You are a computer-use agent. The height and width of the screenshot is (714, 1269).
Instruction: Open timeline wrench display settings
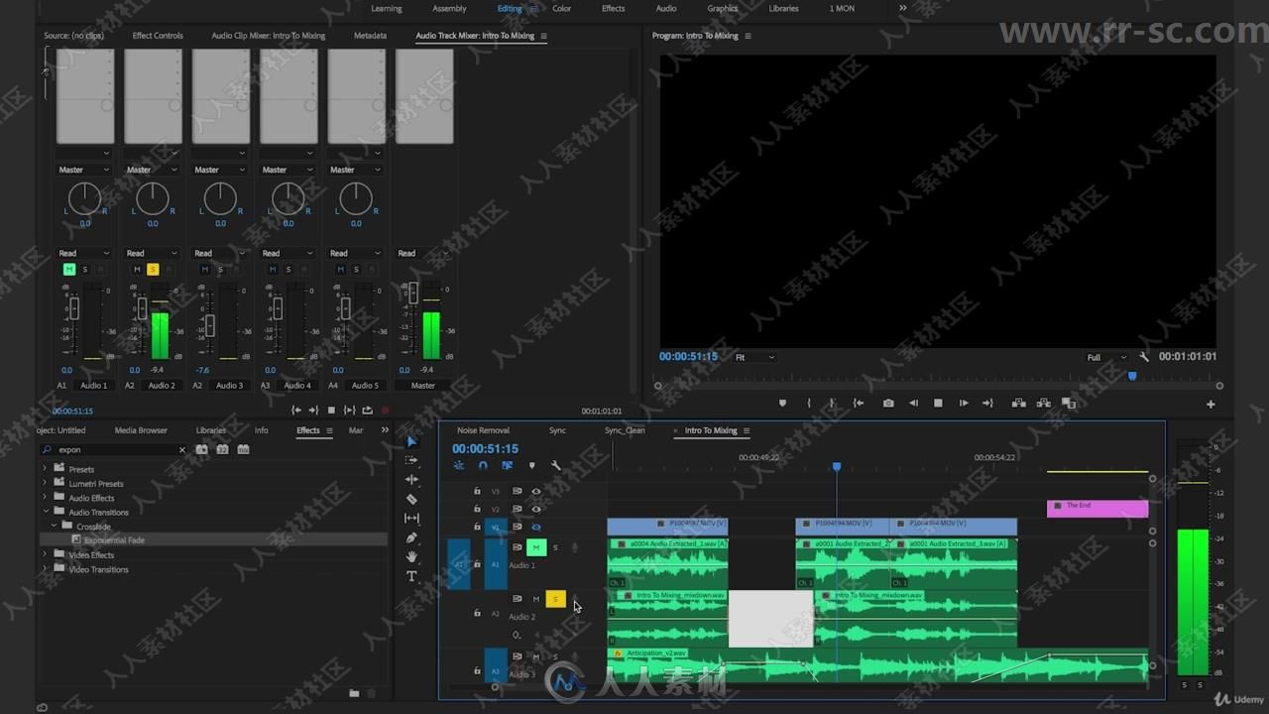click(555, 465)
